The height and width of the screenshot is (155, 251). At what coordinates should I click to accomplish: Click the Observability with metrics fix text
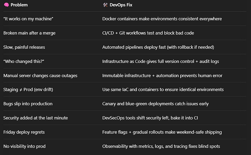tap(161, 146)
